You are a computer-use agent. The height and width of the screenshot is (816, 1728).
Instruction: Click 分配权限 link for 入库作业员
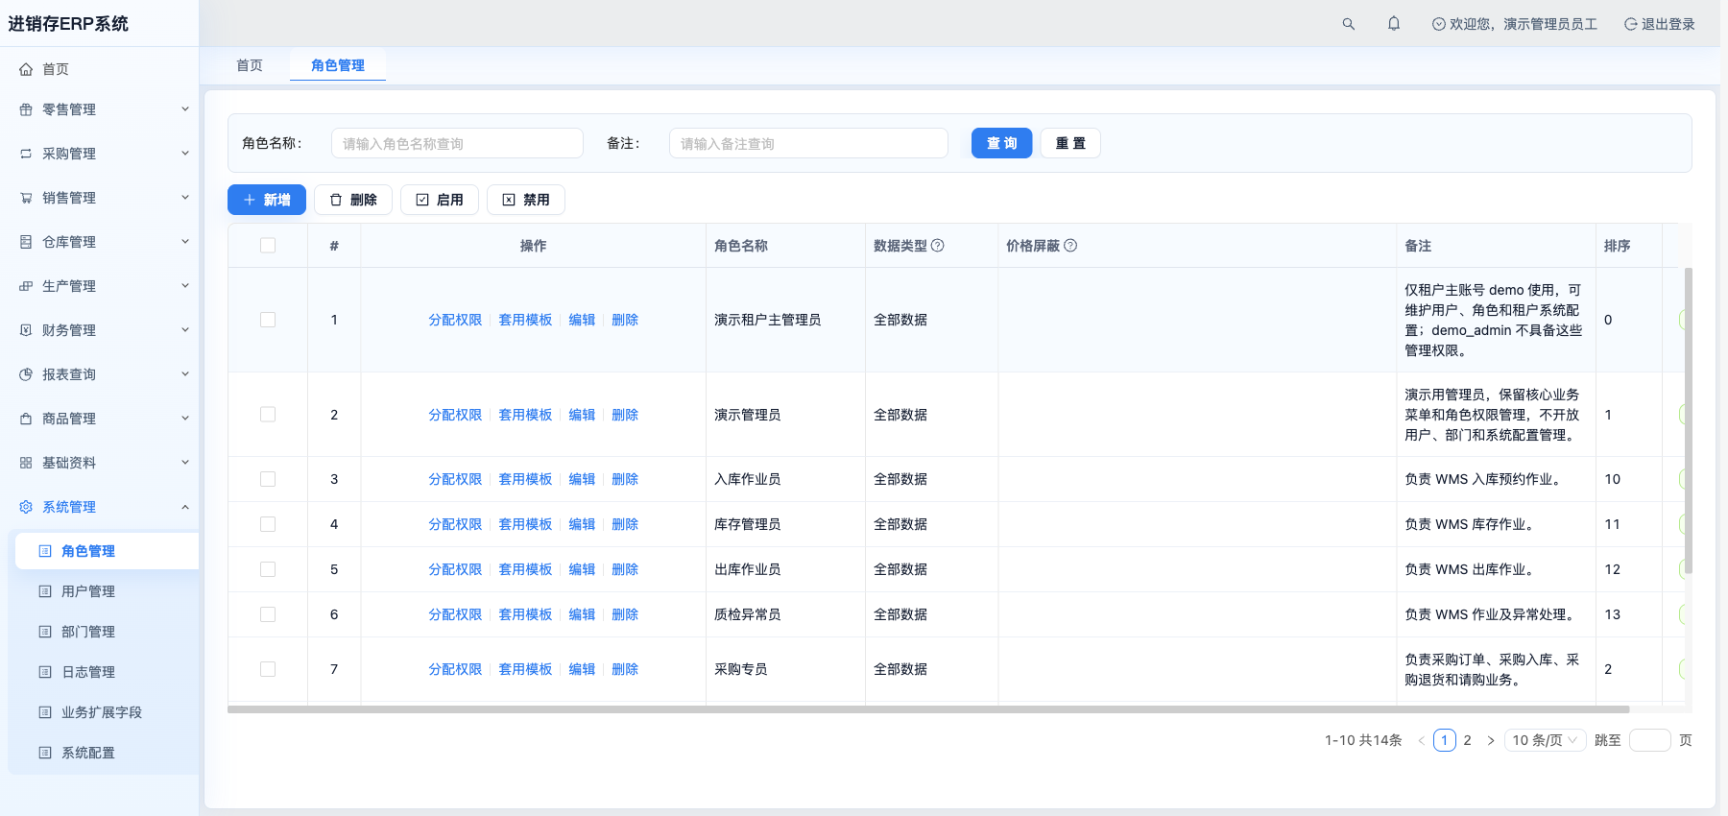tap(455, 479)
